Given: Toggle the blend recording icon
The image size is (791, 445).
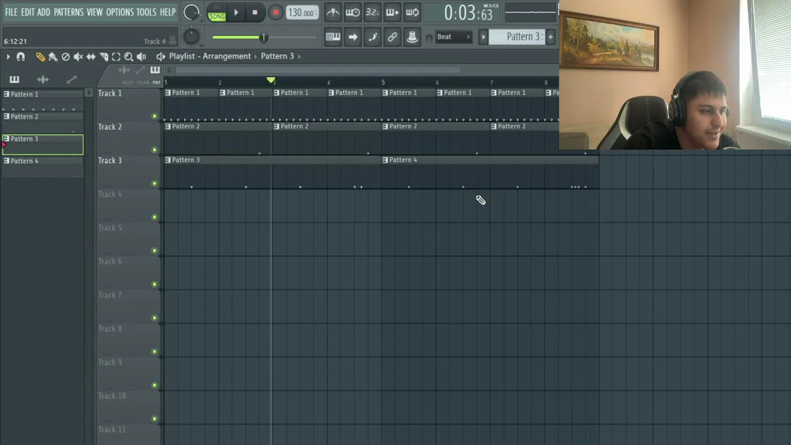Looking at the screenshot, I should point(392,12).
